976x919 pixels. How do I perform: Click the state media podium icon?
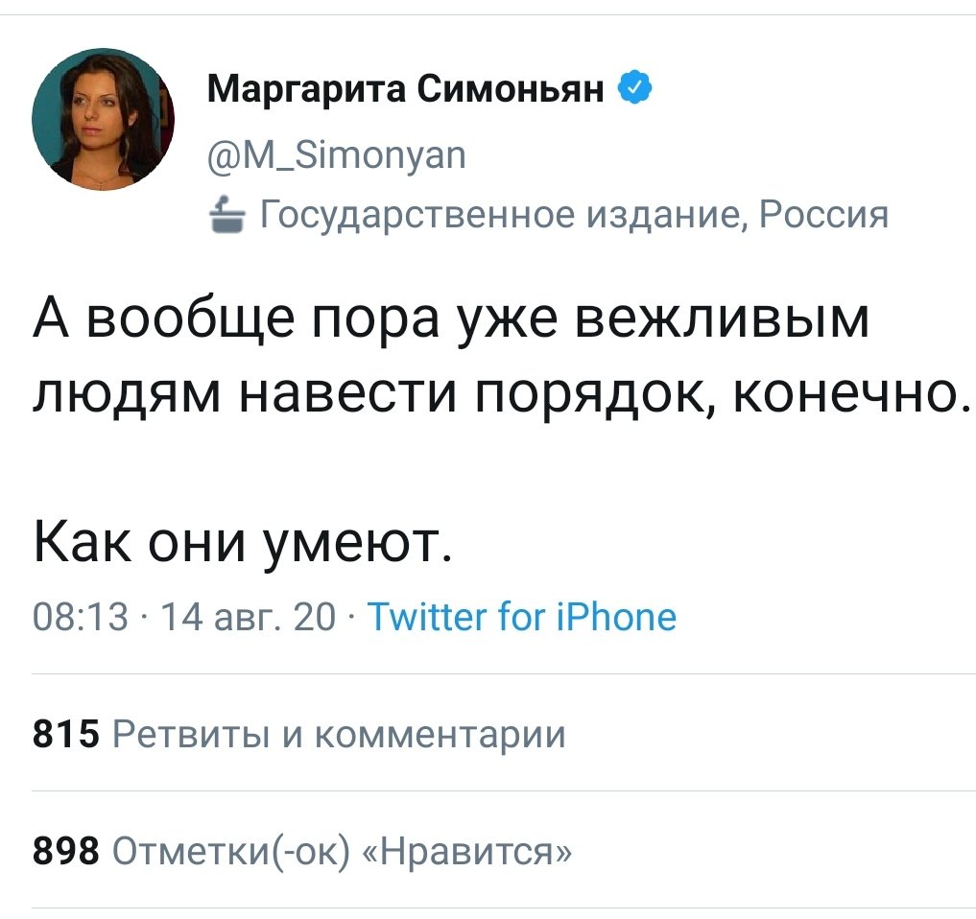tap(226, 213)
